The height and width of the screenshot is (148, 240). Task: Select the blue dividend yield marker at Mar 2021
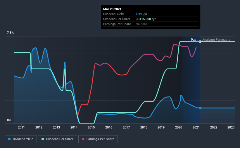point(200,108)
